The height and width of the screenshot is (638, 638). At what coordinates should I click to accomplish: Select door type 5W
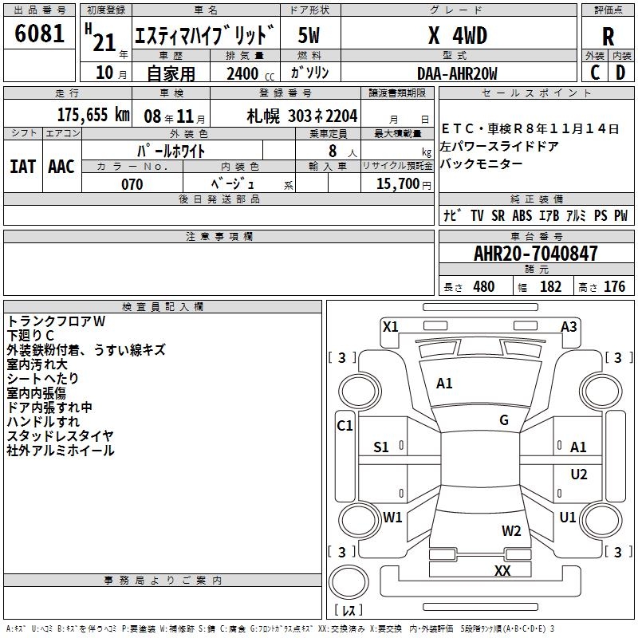(309, 35)
